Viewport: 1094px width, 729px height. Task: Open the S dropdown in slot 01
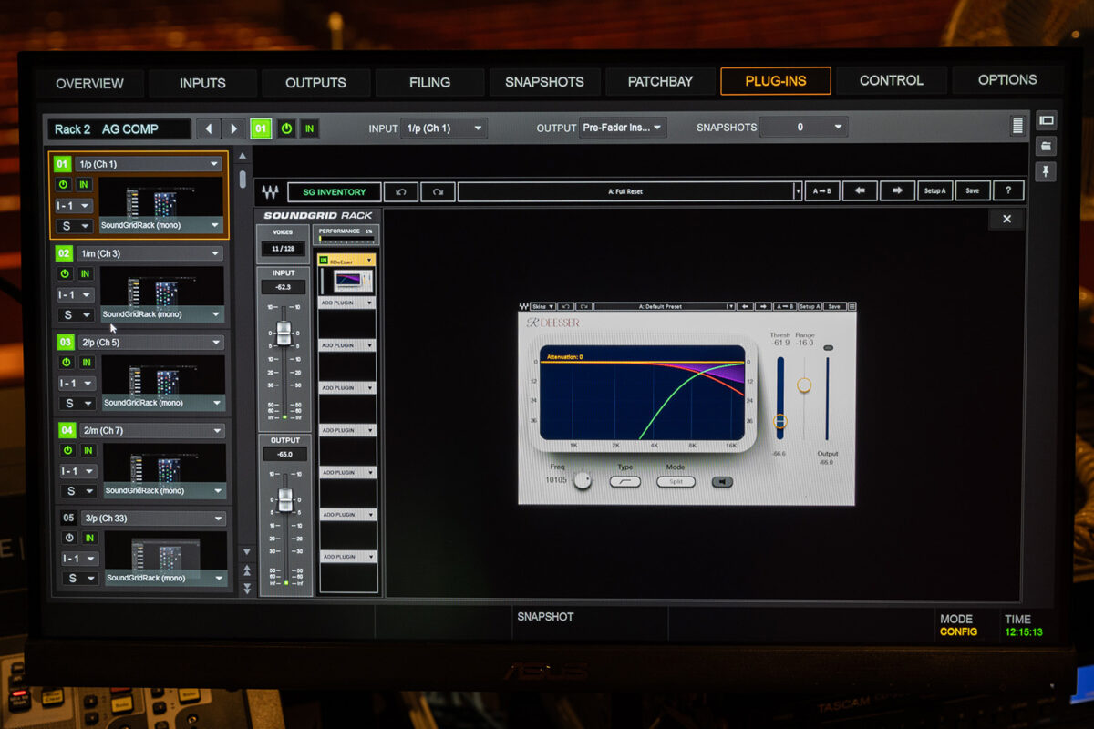(x=74, y=226)
